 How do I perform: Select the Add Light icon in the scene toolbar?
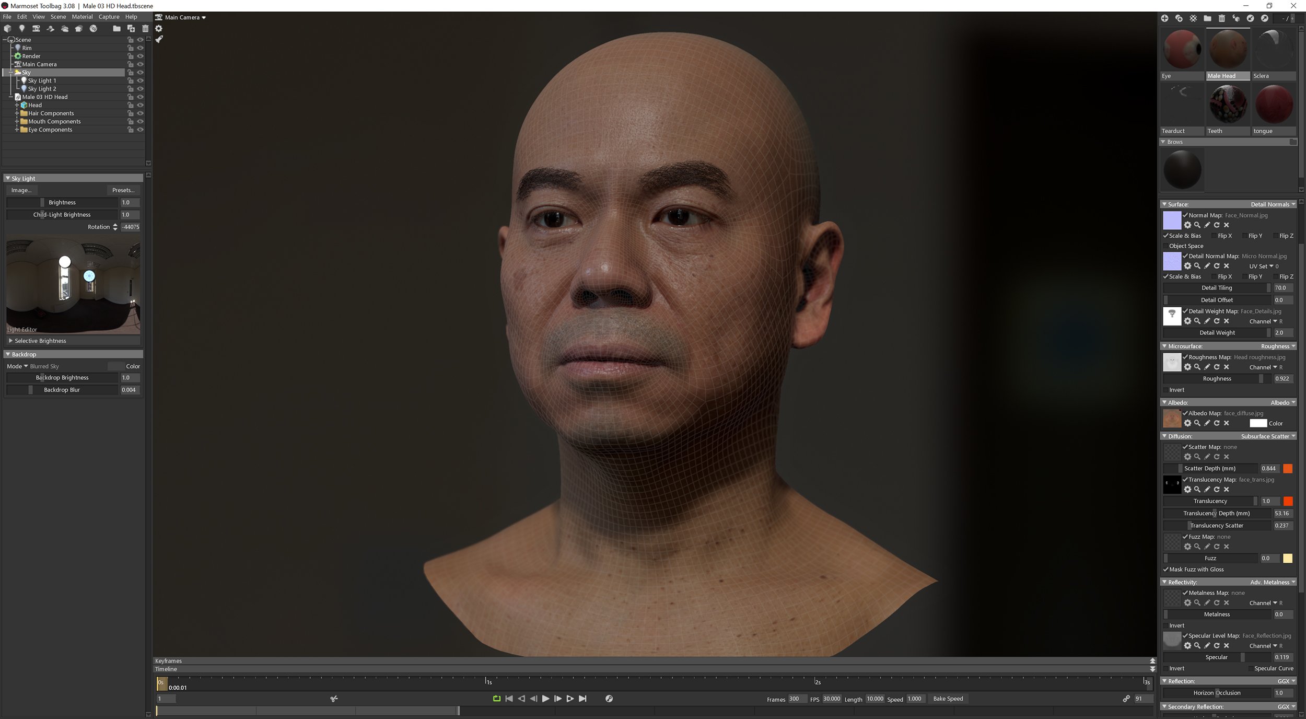tap(21, 29)
